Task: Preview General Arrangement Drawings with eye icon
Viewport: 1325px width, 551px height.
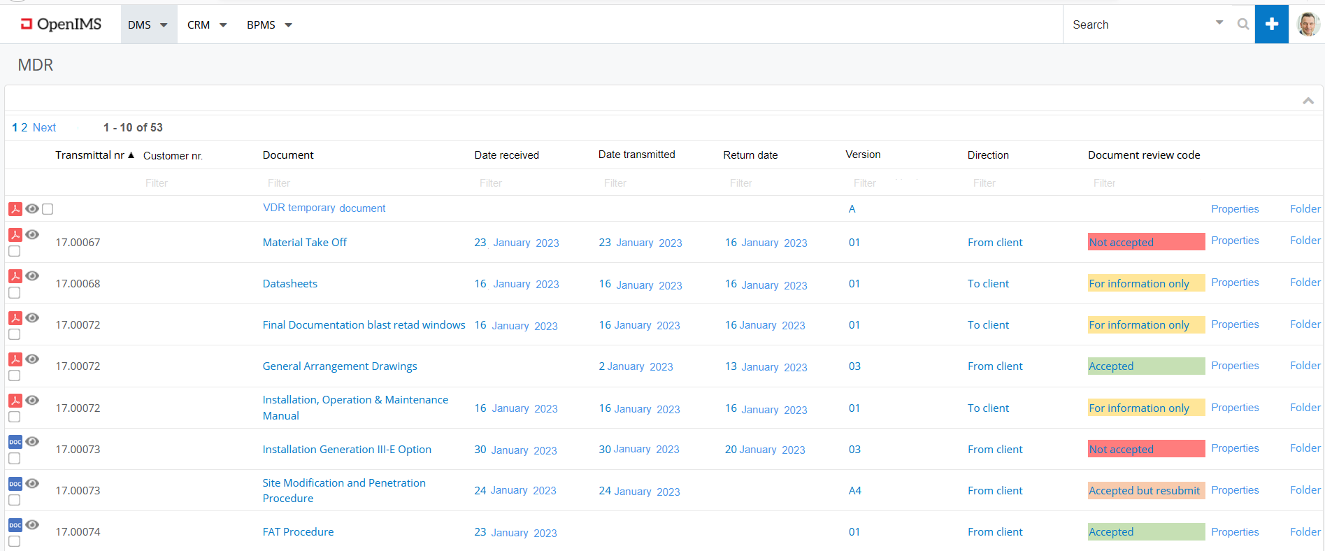Action: point(32,359)
